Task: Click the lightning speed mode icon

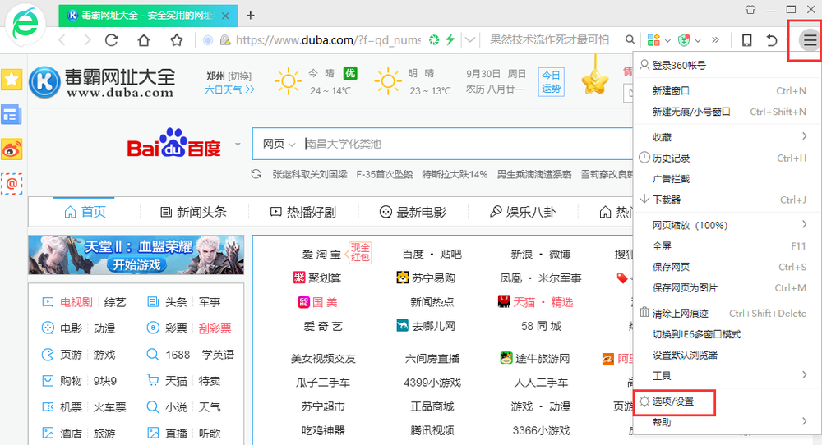Action: (x=450, y=39)
